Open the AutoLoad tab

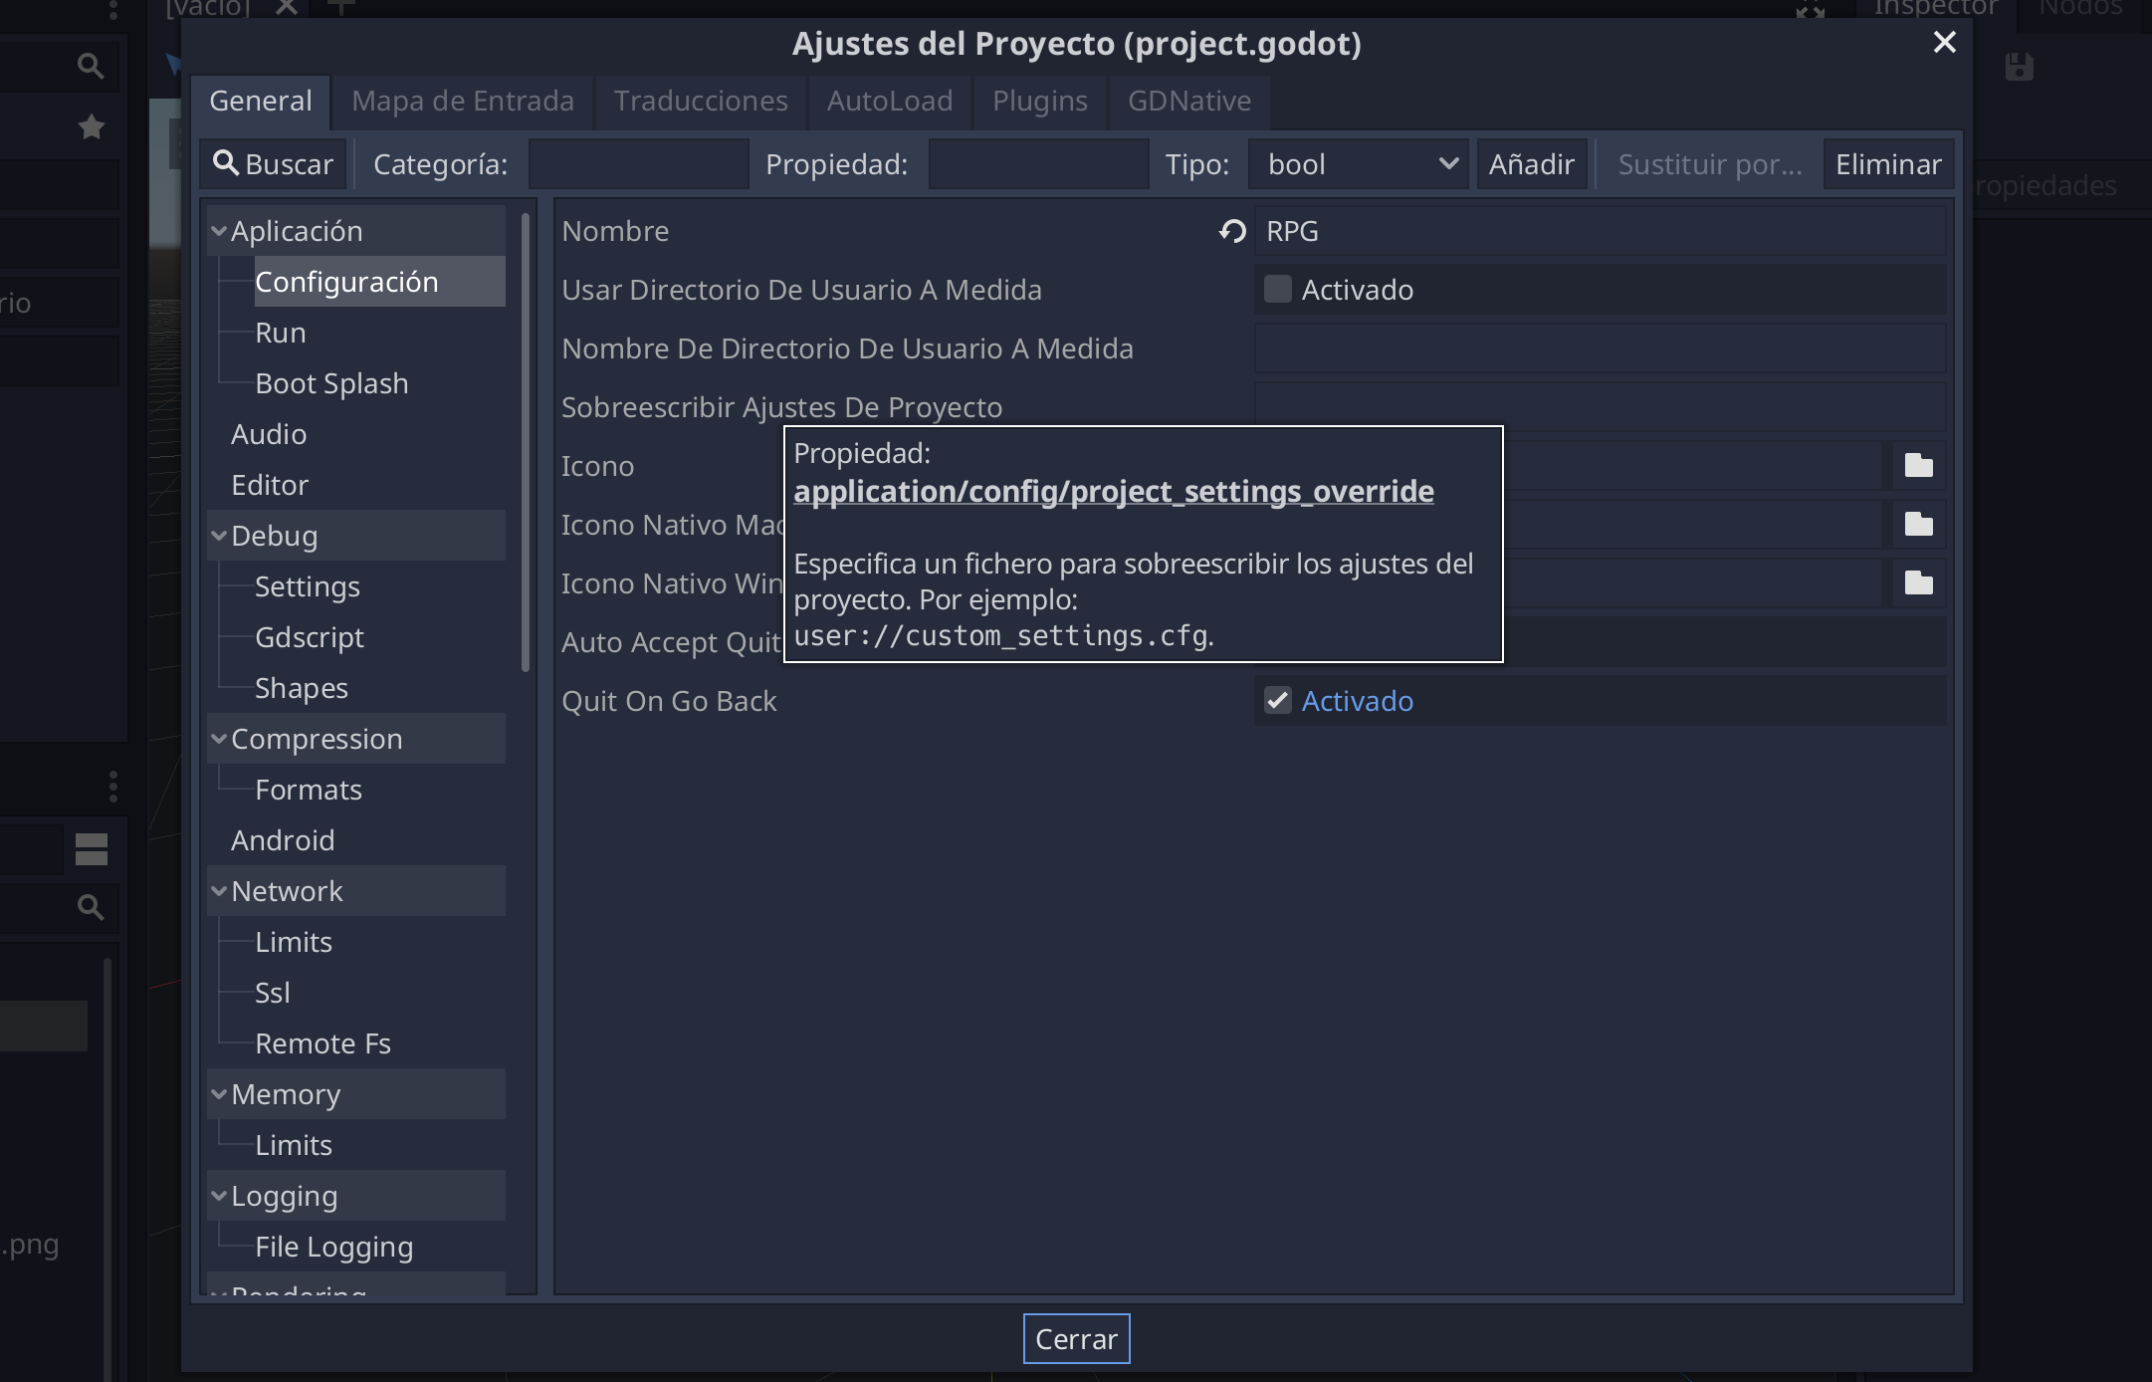[x=889, y=101]
